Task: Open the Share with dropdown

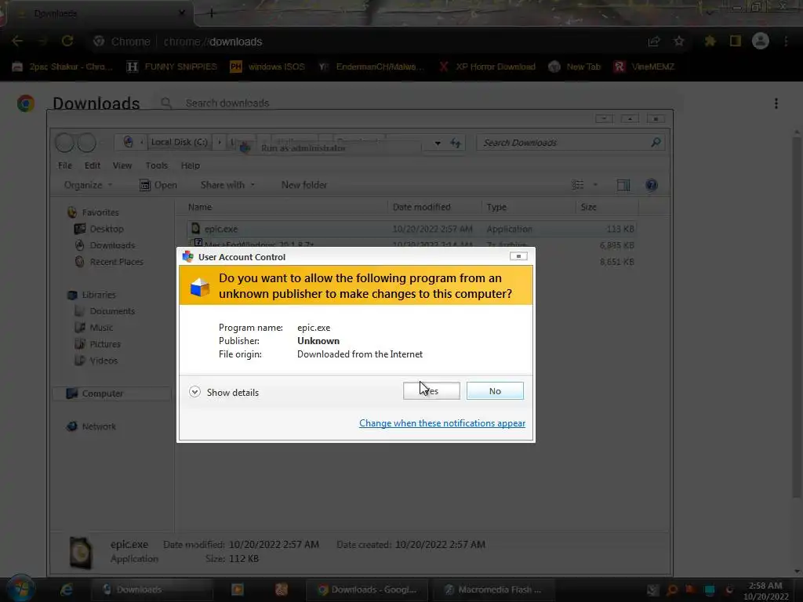Action: (227, 185)
